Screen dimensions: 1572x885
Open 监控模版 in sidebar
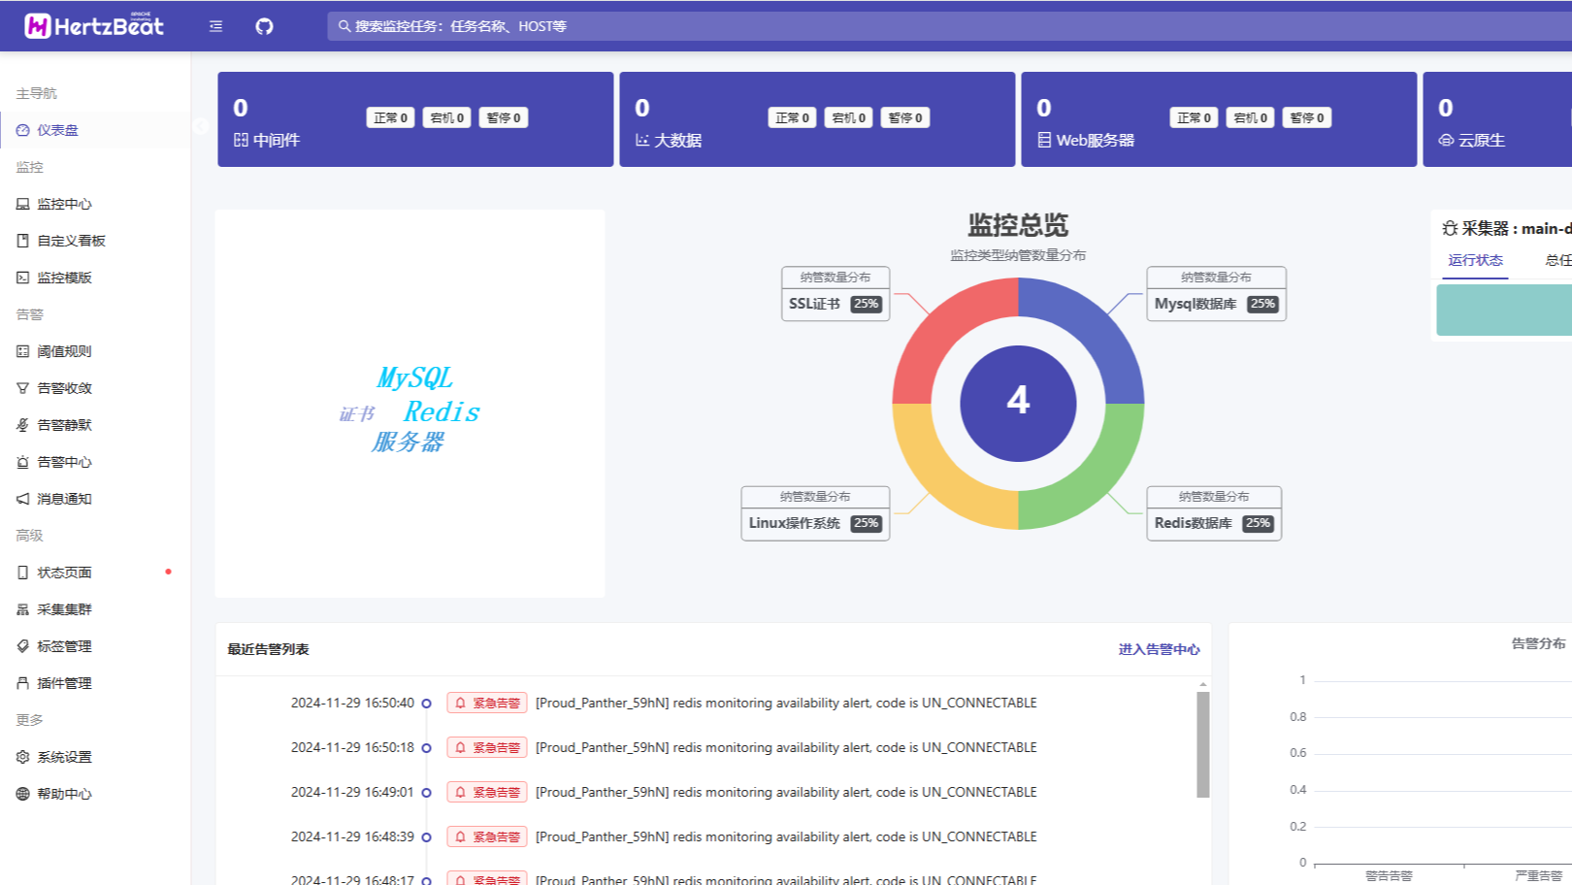coord(95,278)
